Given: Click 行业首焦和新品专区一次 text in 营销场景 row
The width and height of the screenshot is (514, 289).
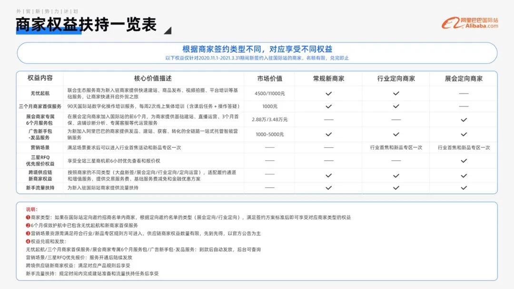Looking at the screenshot, I should point(395,147).
